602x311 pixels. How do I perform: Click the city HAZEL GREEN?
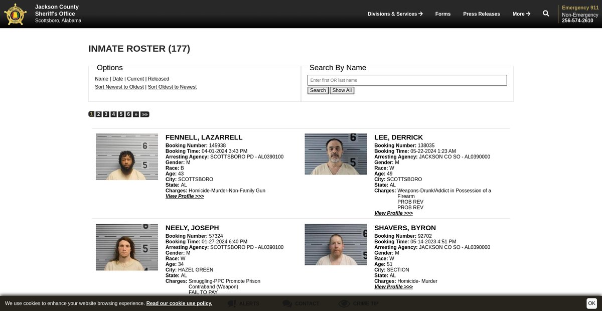tap(196, 270)
